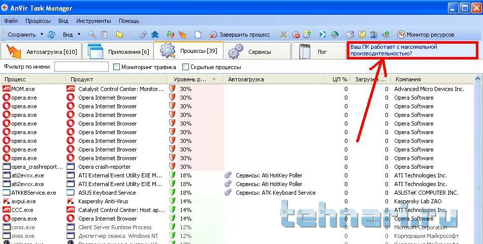483x244 pixels.
Task: Enable the Мониторинг трафика checkbox
Action: click(116, 67)
